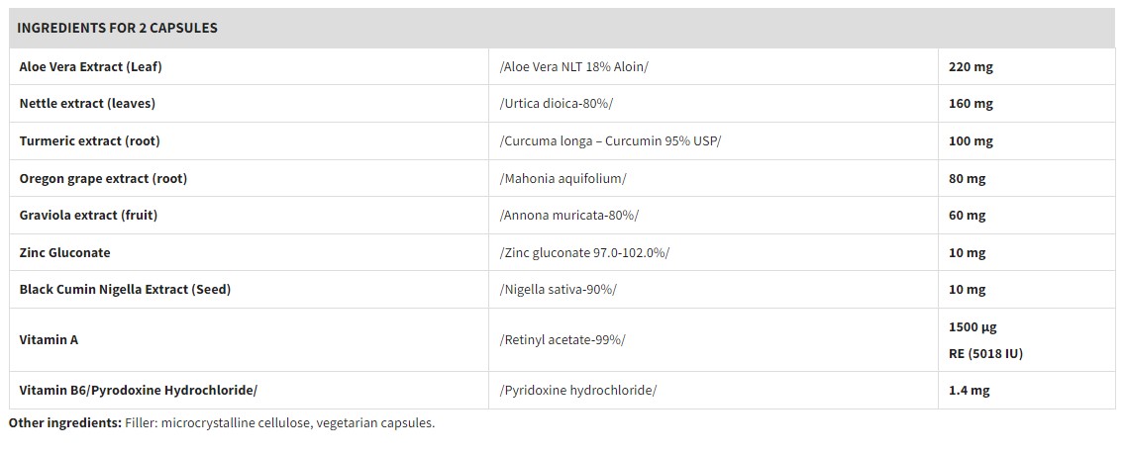Viewport: 1126px width, 454px height.
Task: Click the 'Curcuma longa – Curcumin 95% USP' text
Action: pos(611,140)
